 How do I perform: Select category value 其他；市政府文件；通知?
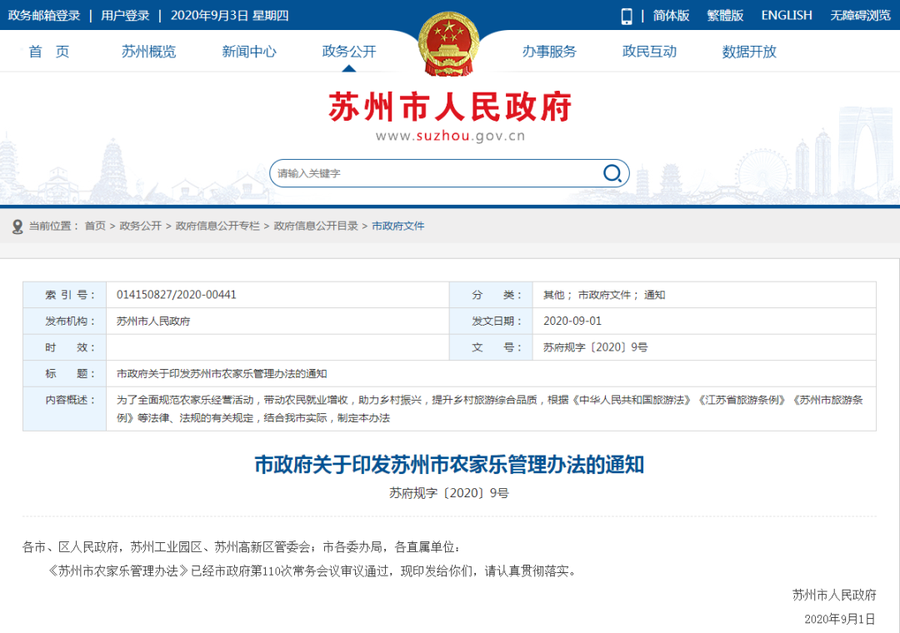(604, 295)
